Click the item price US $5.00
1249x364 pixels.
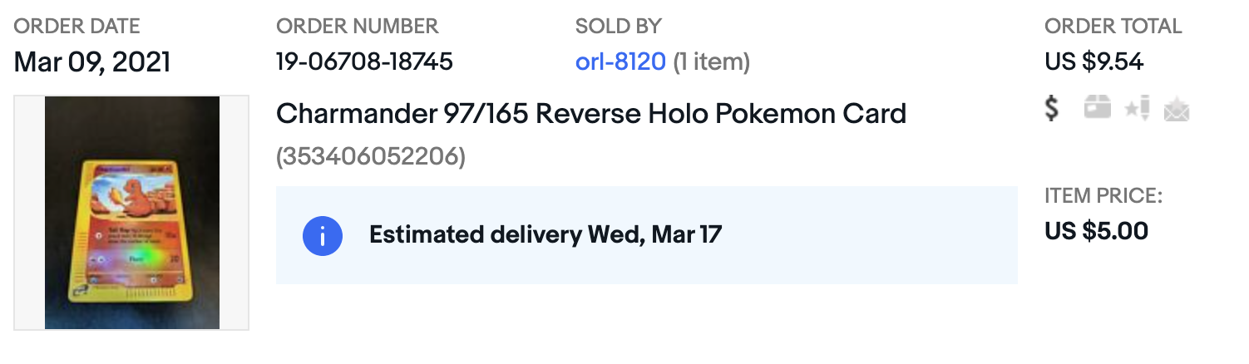1097,231
